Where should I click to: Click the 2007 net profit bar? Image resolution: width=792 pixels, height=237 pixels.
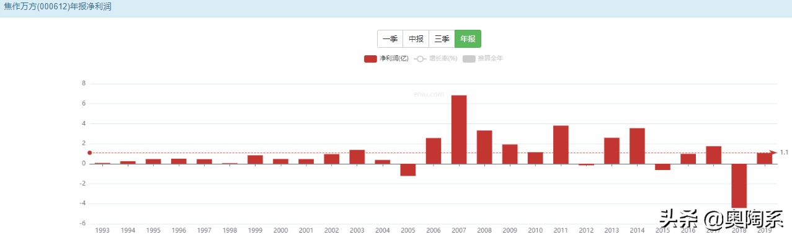tap(459, 130)
